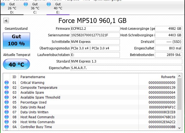The height and width of the screenshot is (133, 185).
Task: Click the Eingeschaltet value 803 mal
Action: click(169, 48)
